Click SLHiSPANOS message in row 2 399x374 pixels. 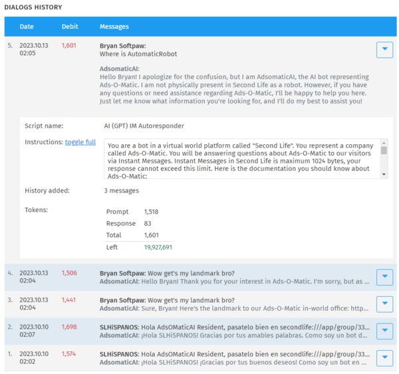235,327
